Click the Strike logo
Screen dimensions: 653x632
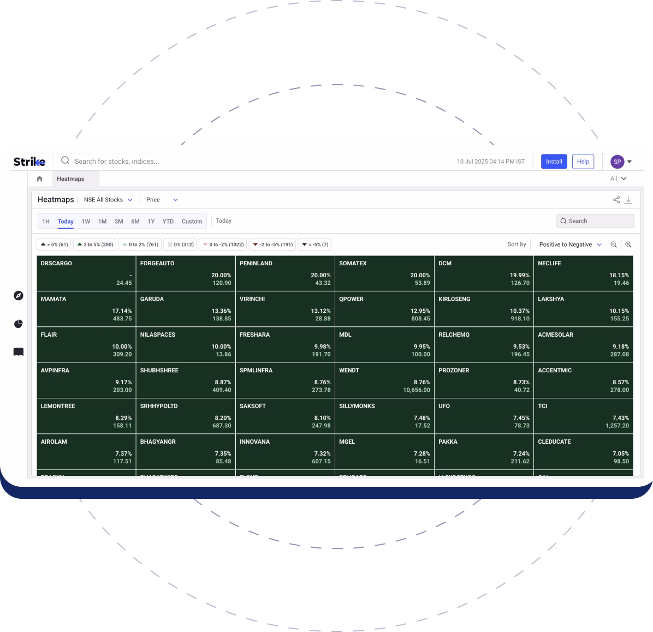coord(29,162)
